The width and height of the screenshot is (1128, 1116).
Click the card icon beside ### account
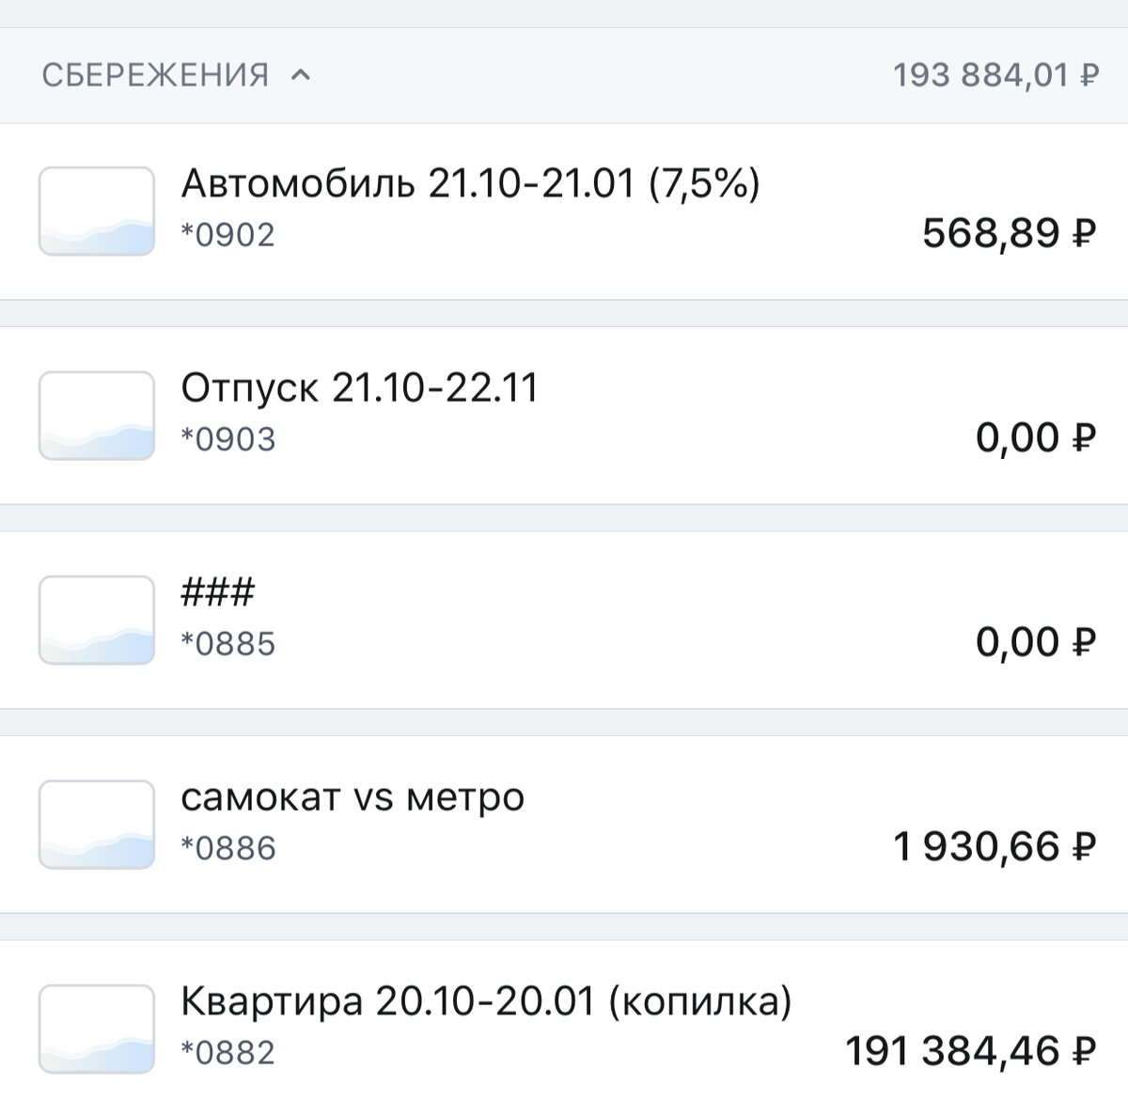pyautogui.click(x=95, y=620)
